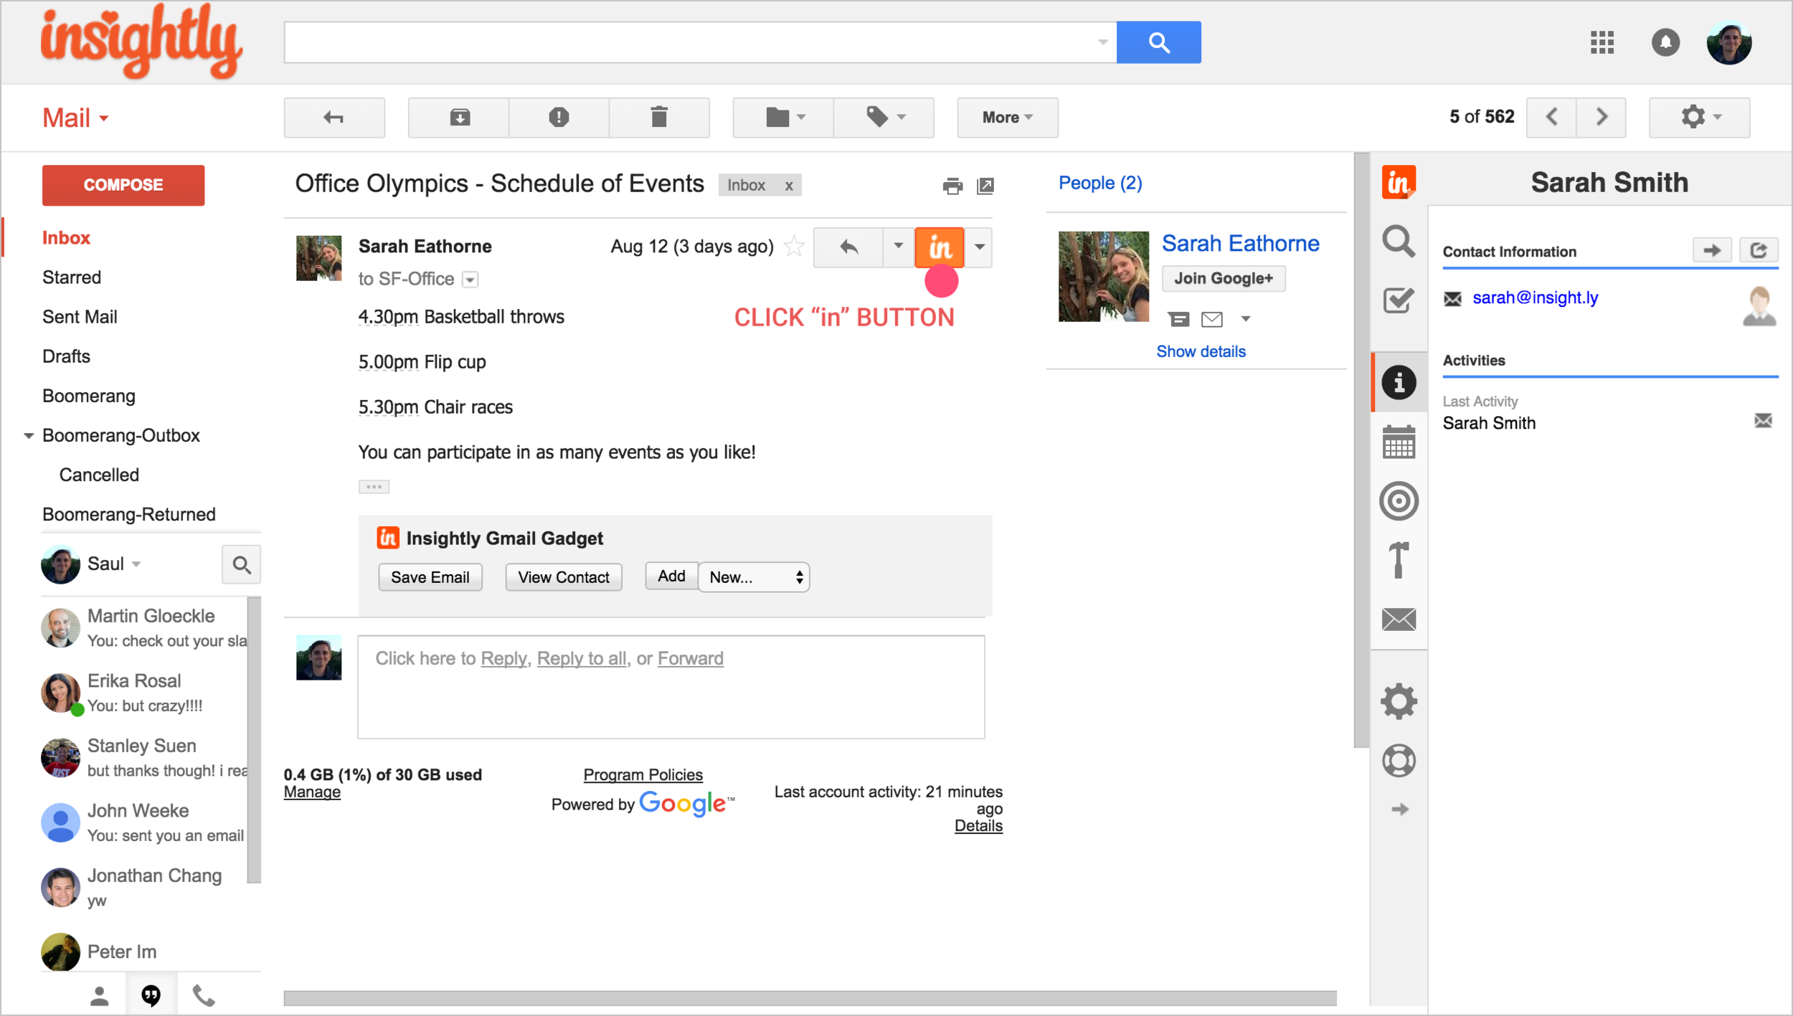The width and height of the screenshot is (1793, 1016).
Task: Delete the email with the trash icon
Action: click(x=658, y=118)
